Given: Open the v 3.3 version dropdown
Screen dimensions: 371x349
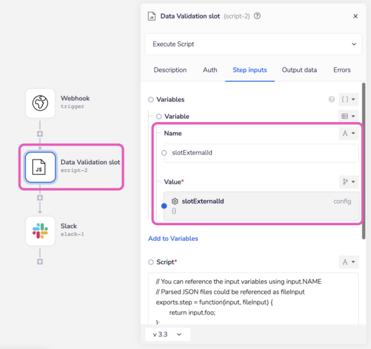Looking at the screenshot, I should (167, 334).
